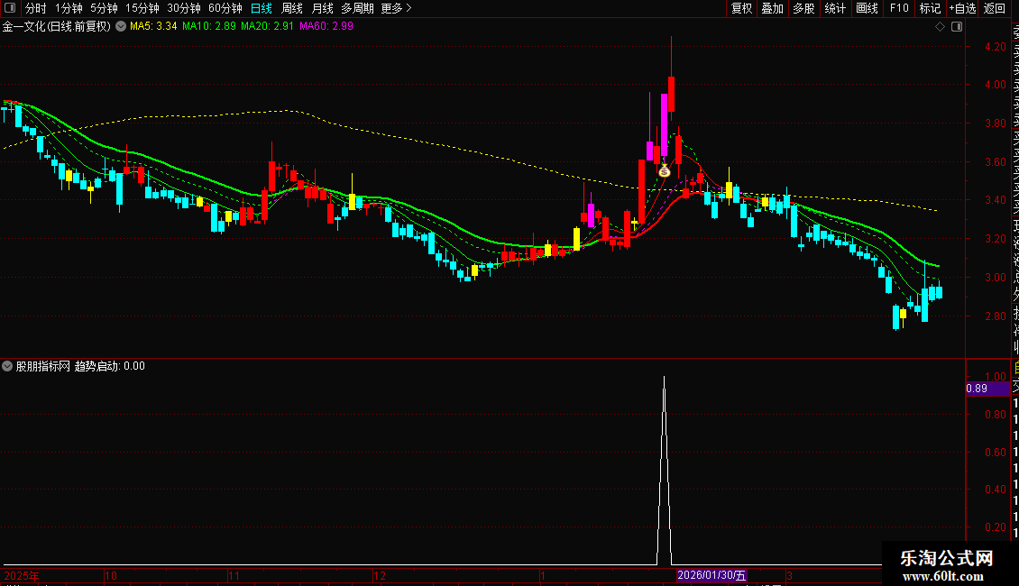Screen dimensions: 1019x586
Task: Open the 复权 adjustment menu
Action: click(741, 8)
